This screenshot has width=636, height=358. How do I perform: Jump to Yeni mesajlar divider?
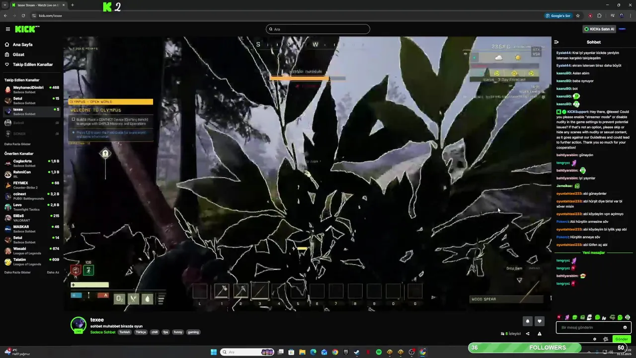pos(594,253)
